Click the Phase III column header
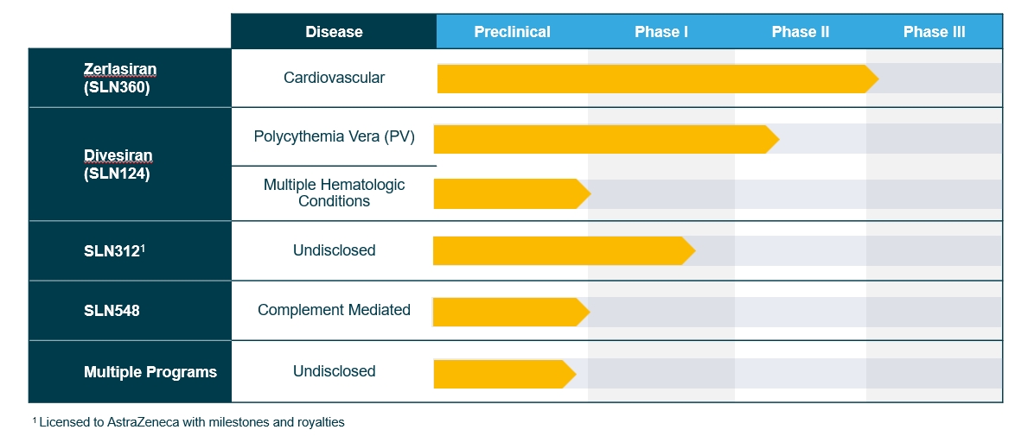The height and width of the screenshot is (436, 1015). [934, 32]
